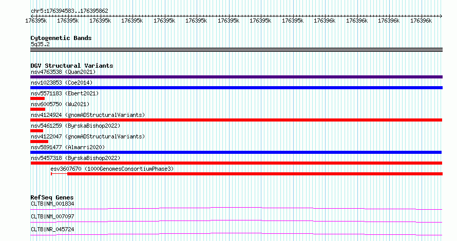Open the nsv5571183 (Ebert2021) variant
This screenshot has height=241, width=457.
coord(65,93)
